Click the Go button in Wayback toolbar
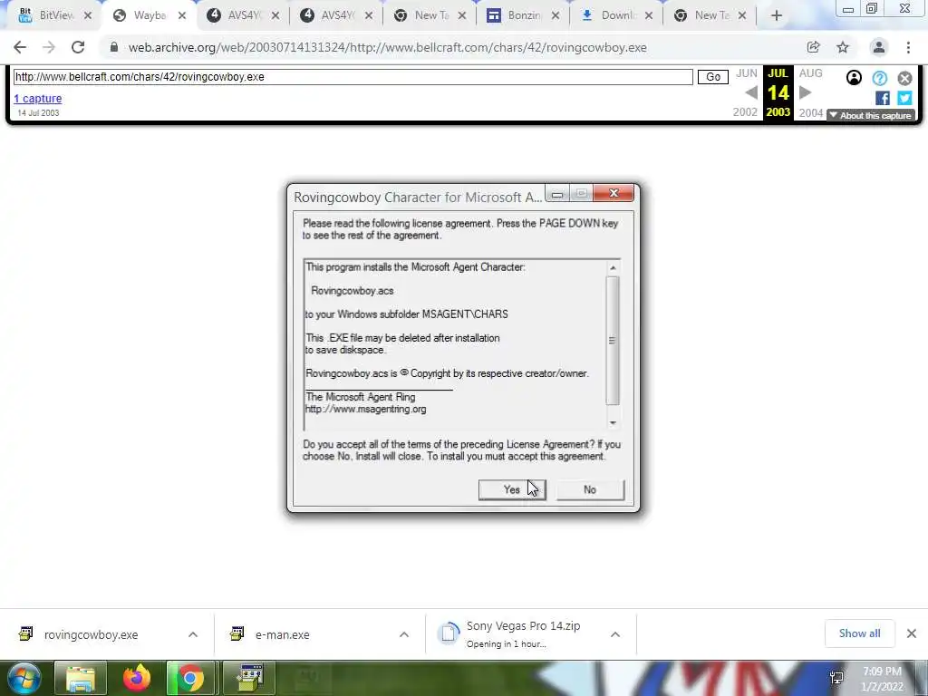Screen dimensions: 928x696 tap(712, 77)
